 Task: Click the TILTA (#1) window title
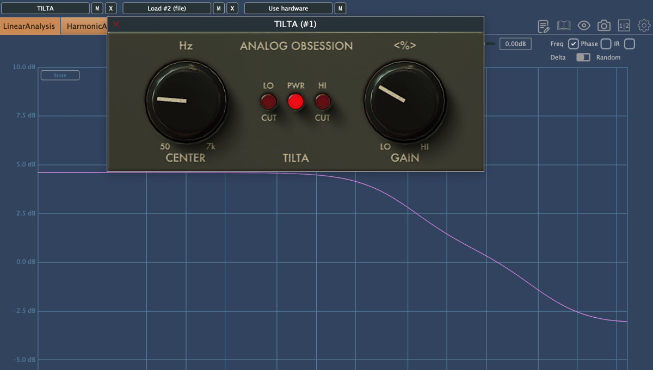(295, 24)
